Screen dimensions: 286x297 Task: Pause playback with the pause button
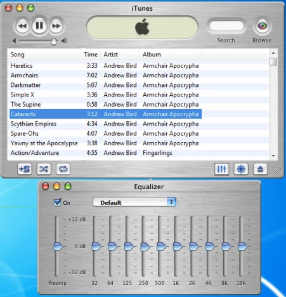tap(39, 25)
